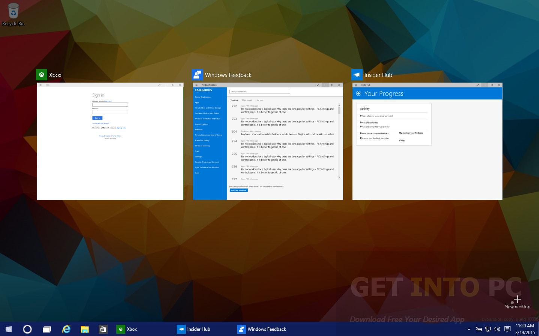Select the Windows Feedback window thumbnail
The height and width of the screenshot is (336, 539).
tap(268, 141)
